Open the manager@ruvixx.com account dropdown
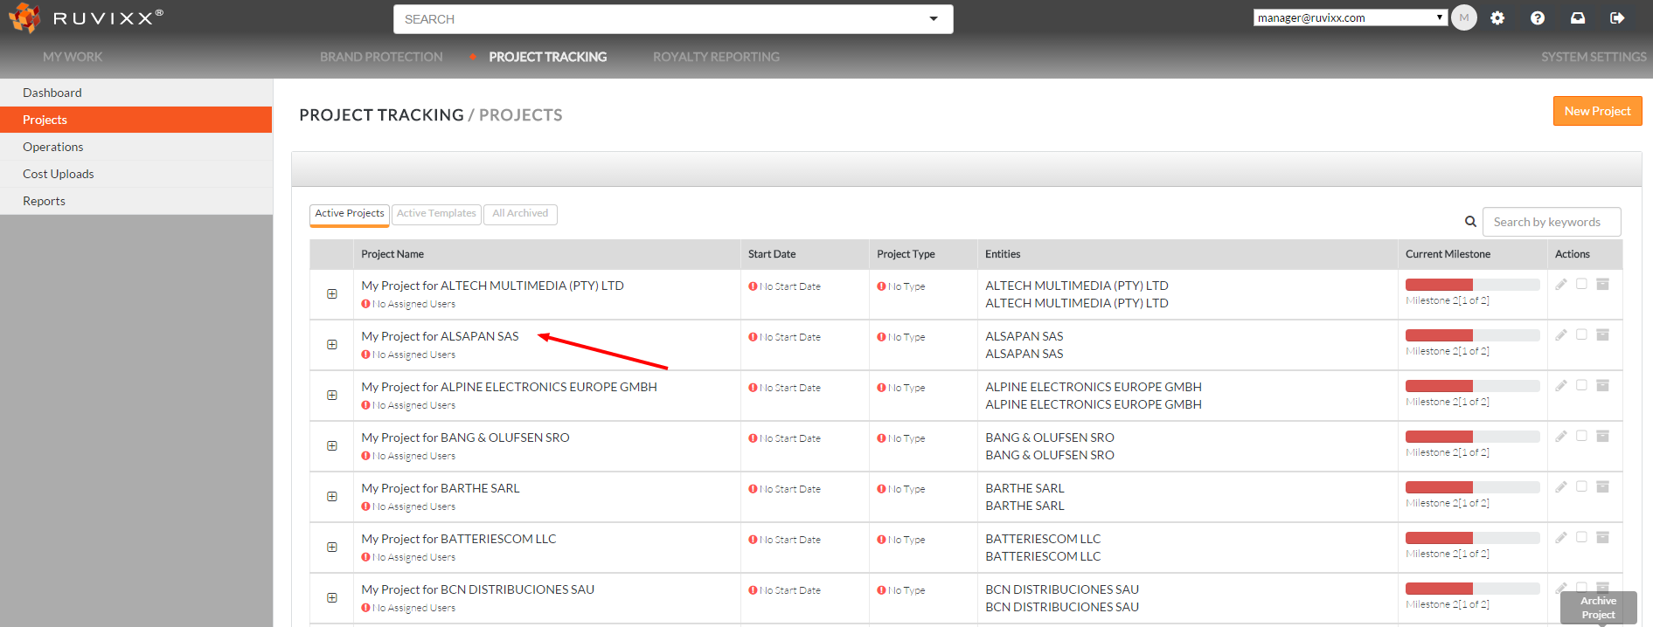The width and height of the screenshot is (1653, 627). click(x=1350, y=17)
